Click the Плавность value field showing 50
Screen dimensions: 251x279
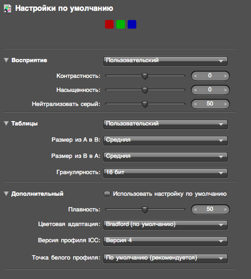tap(210, 209)
